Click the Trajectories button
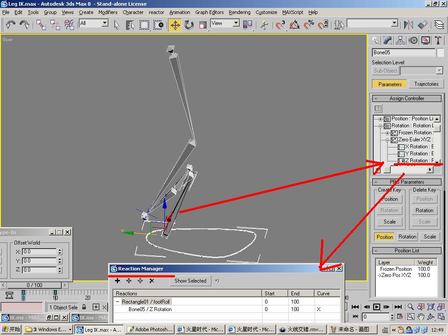Viewport: 448px width, 336px height. (x=426, y=84)
